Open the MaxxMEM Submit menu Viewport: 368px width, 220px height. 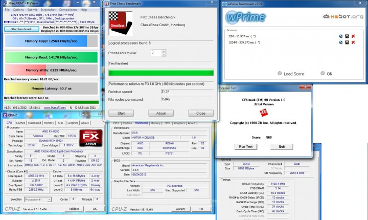coord(32,10)
